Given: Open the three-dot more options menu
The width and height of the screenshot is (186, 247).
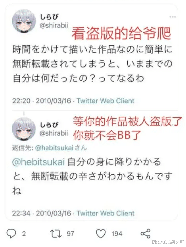Looking at the screenshot, I should (173, 17).
